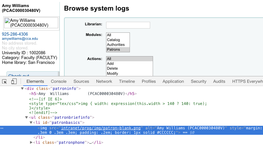Switch to the Sources tab
The width and height of the screenshot is (263, 146).
click(81, 82)
